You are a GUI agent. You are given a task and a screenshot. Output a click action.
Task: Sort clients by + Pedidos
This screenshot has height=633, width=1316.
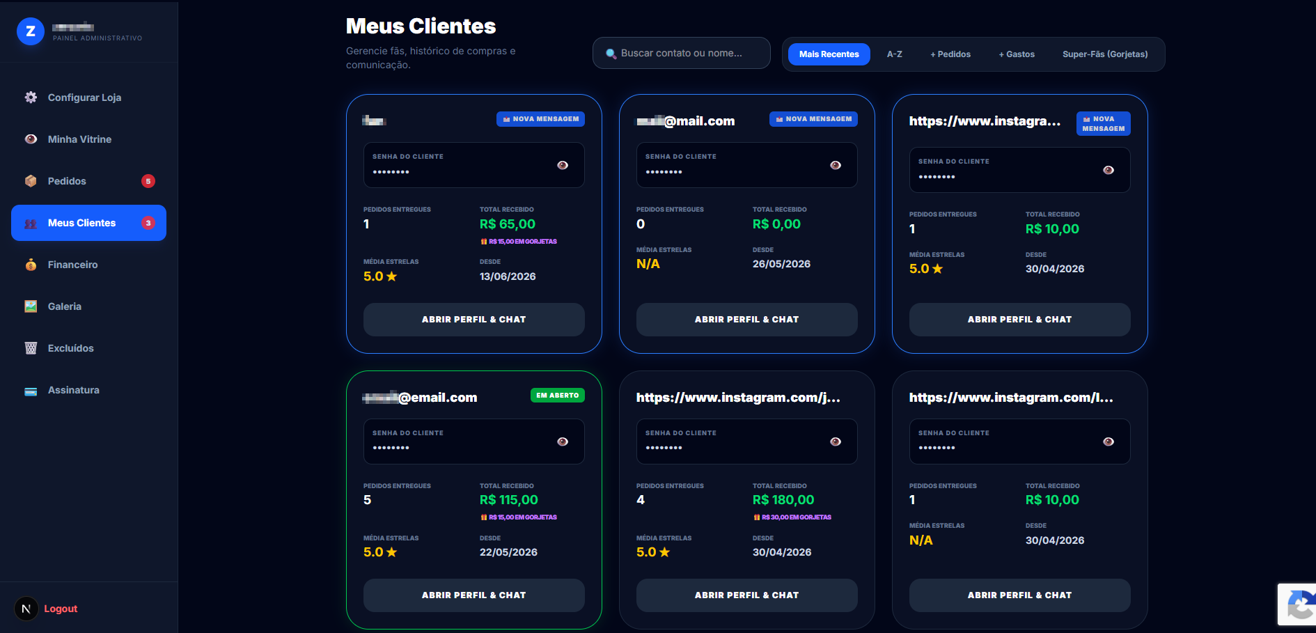[950, 54]
